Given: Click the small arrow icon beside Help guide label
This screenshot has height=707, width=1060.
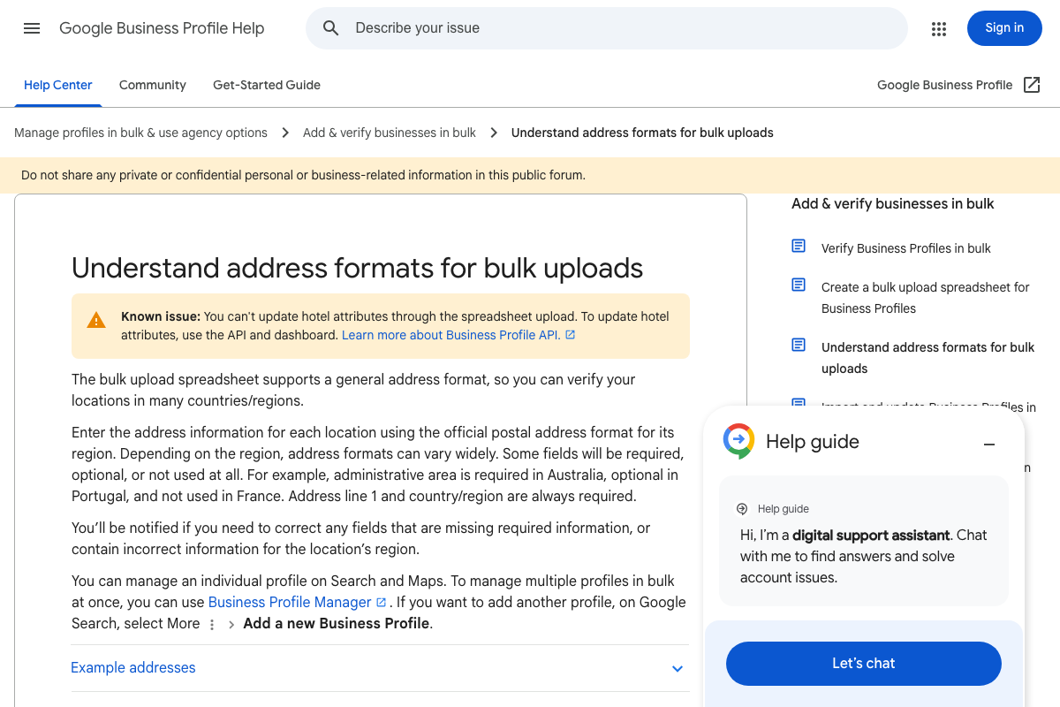Looking at the screenshot, I should coord(742,509).
